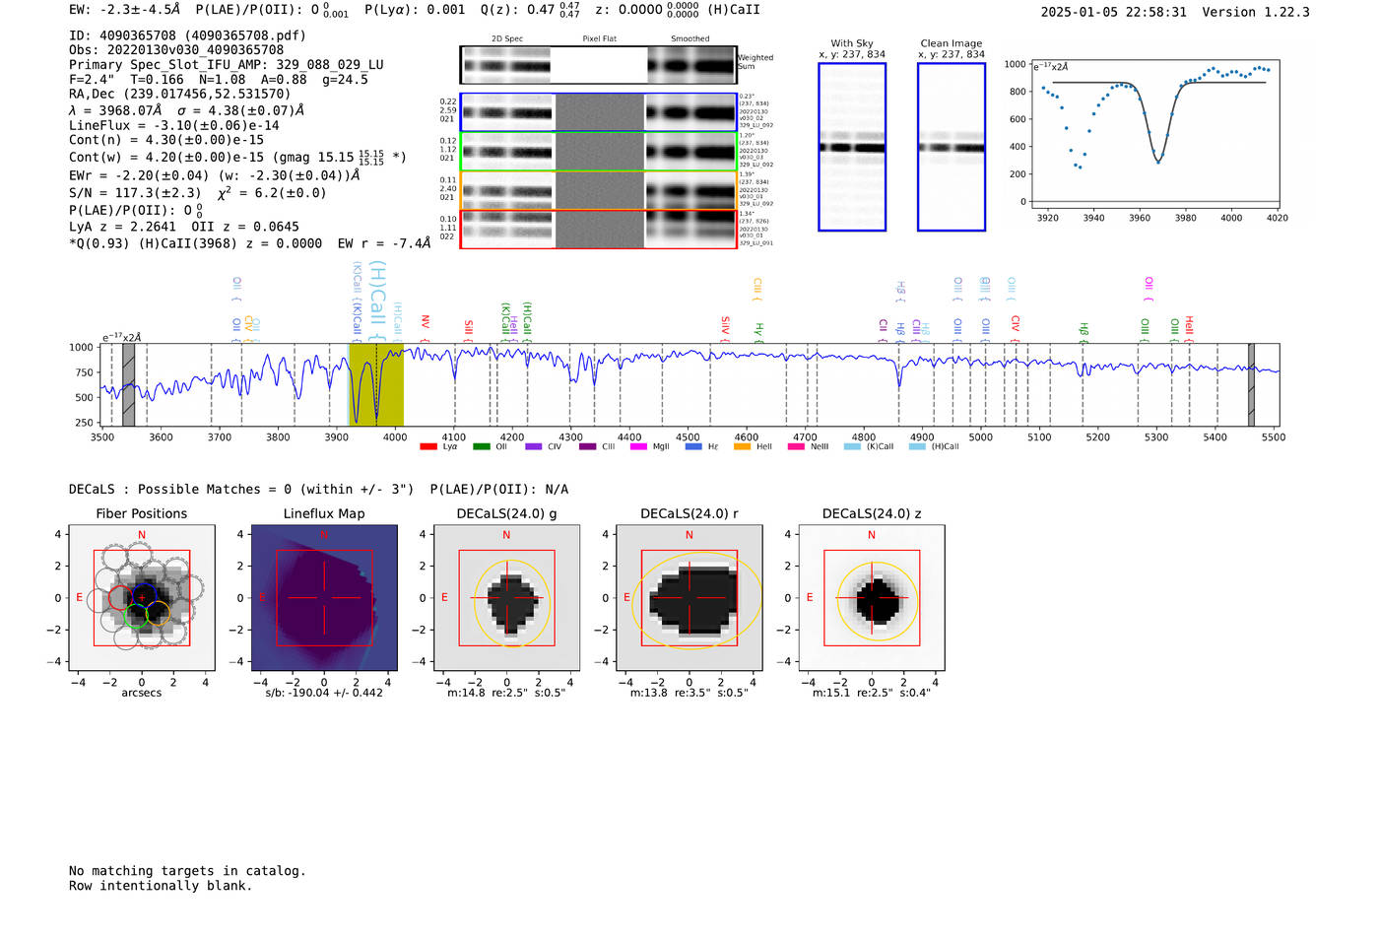Viewport: 1379px width, 939px height.
Task: Open the DECaLS(24.0) g cutout
Action: [x=507, y=598]
